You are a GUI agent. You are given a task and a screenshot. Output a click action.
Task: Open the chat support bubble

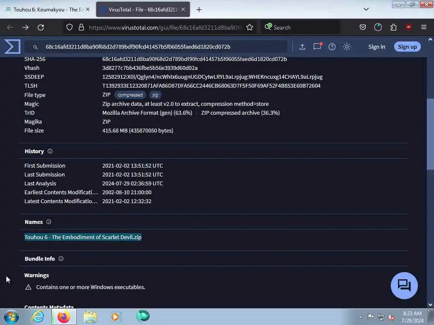pyautogui.click(x=404, y=286)
